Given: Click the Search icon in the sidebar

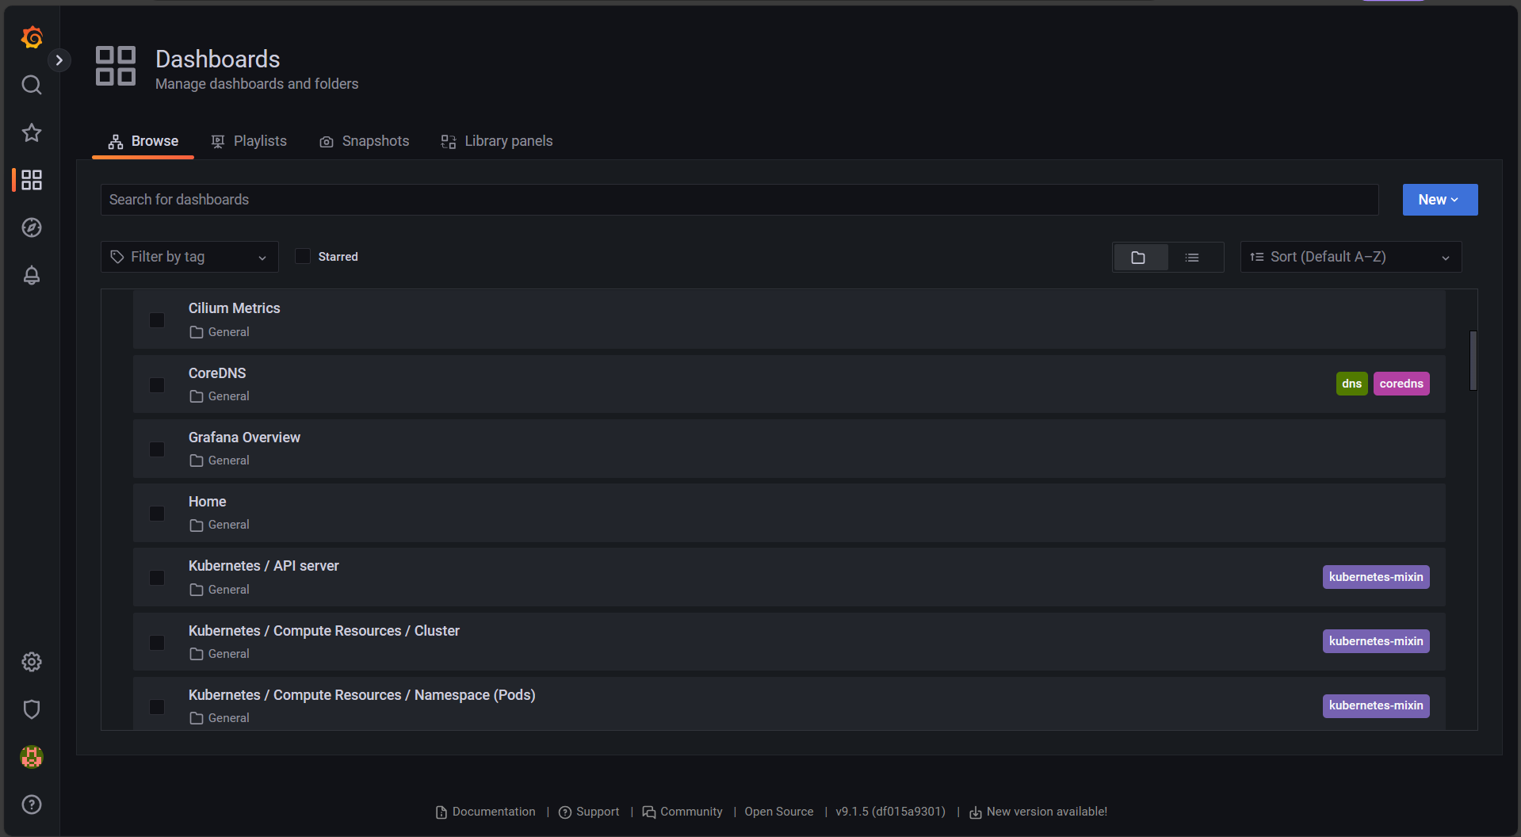Looking at the screenshot, I should [x=32, y=85].
